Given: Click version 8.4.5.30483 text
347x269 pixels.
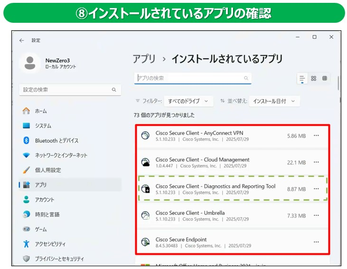Looking at the screenshot, I should tap(167, 246).
